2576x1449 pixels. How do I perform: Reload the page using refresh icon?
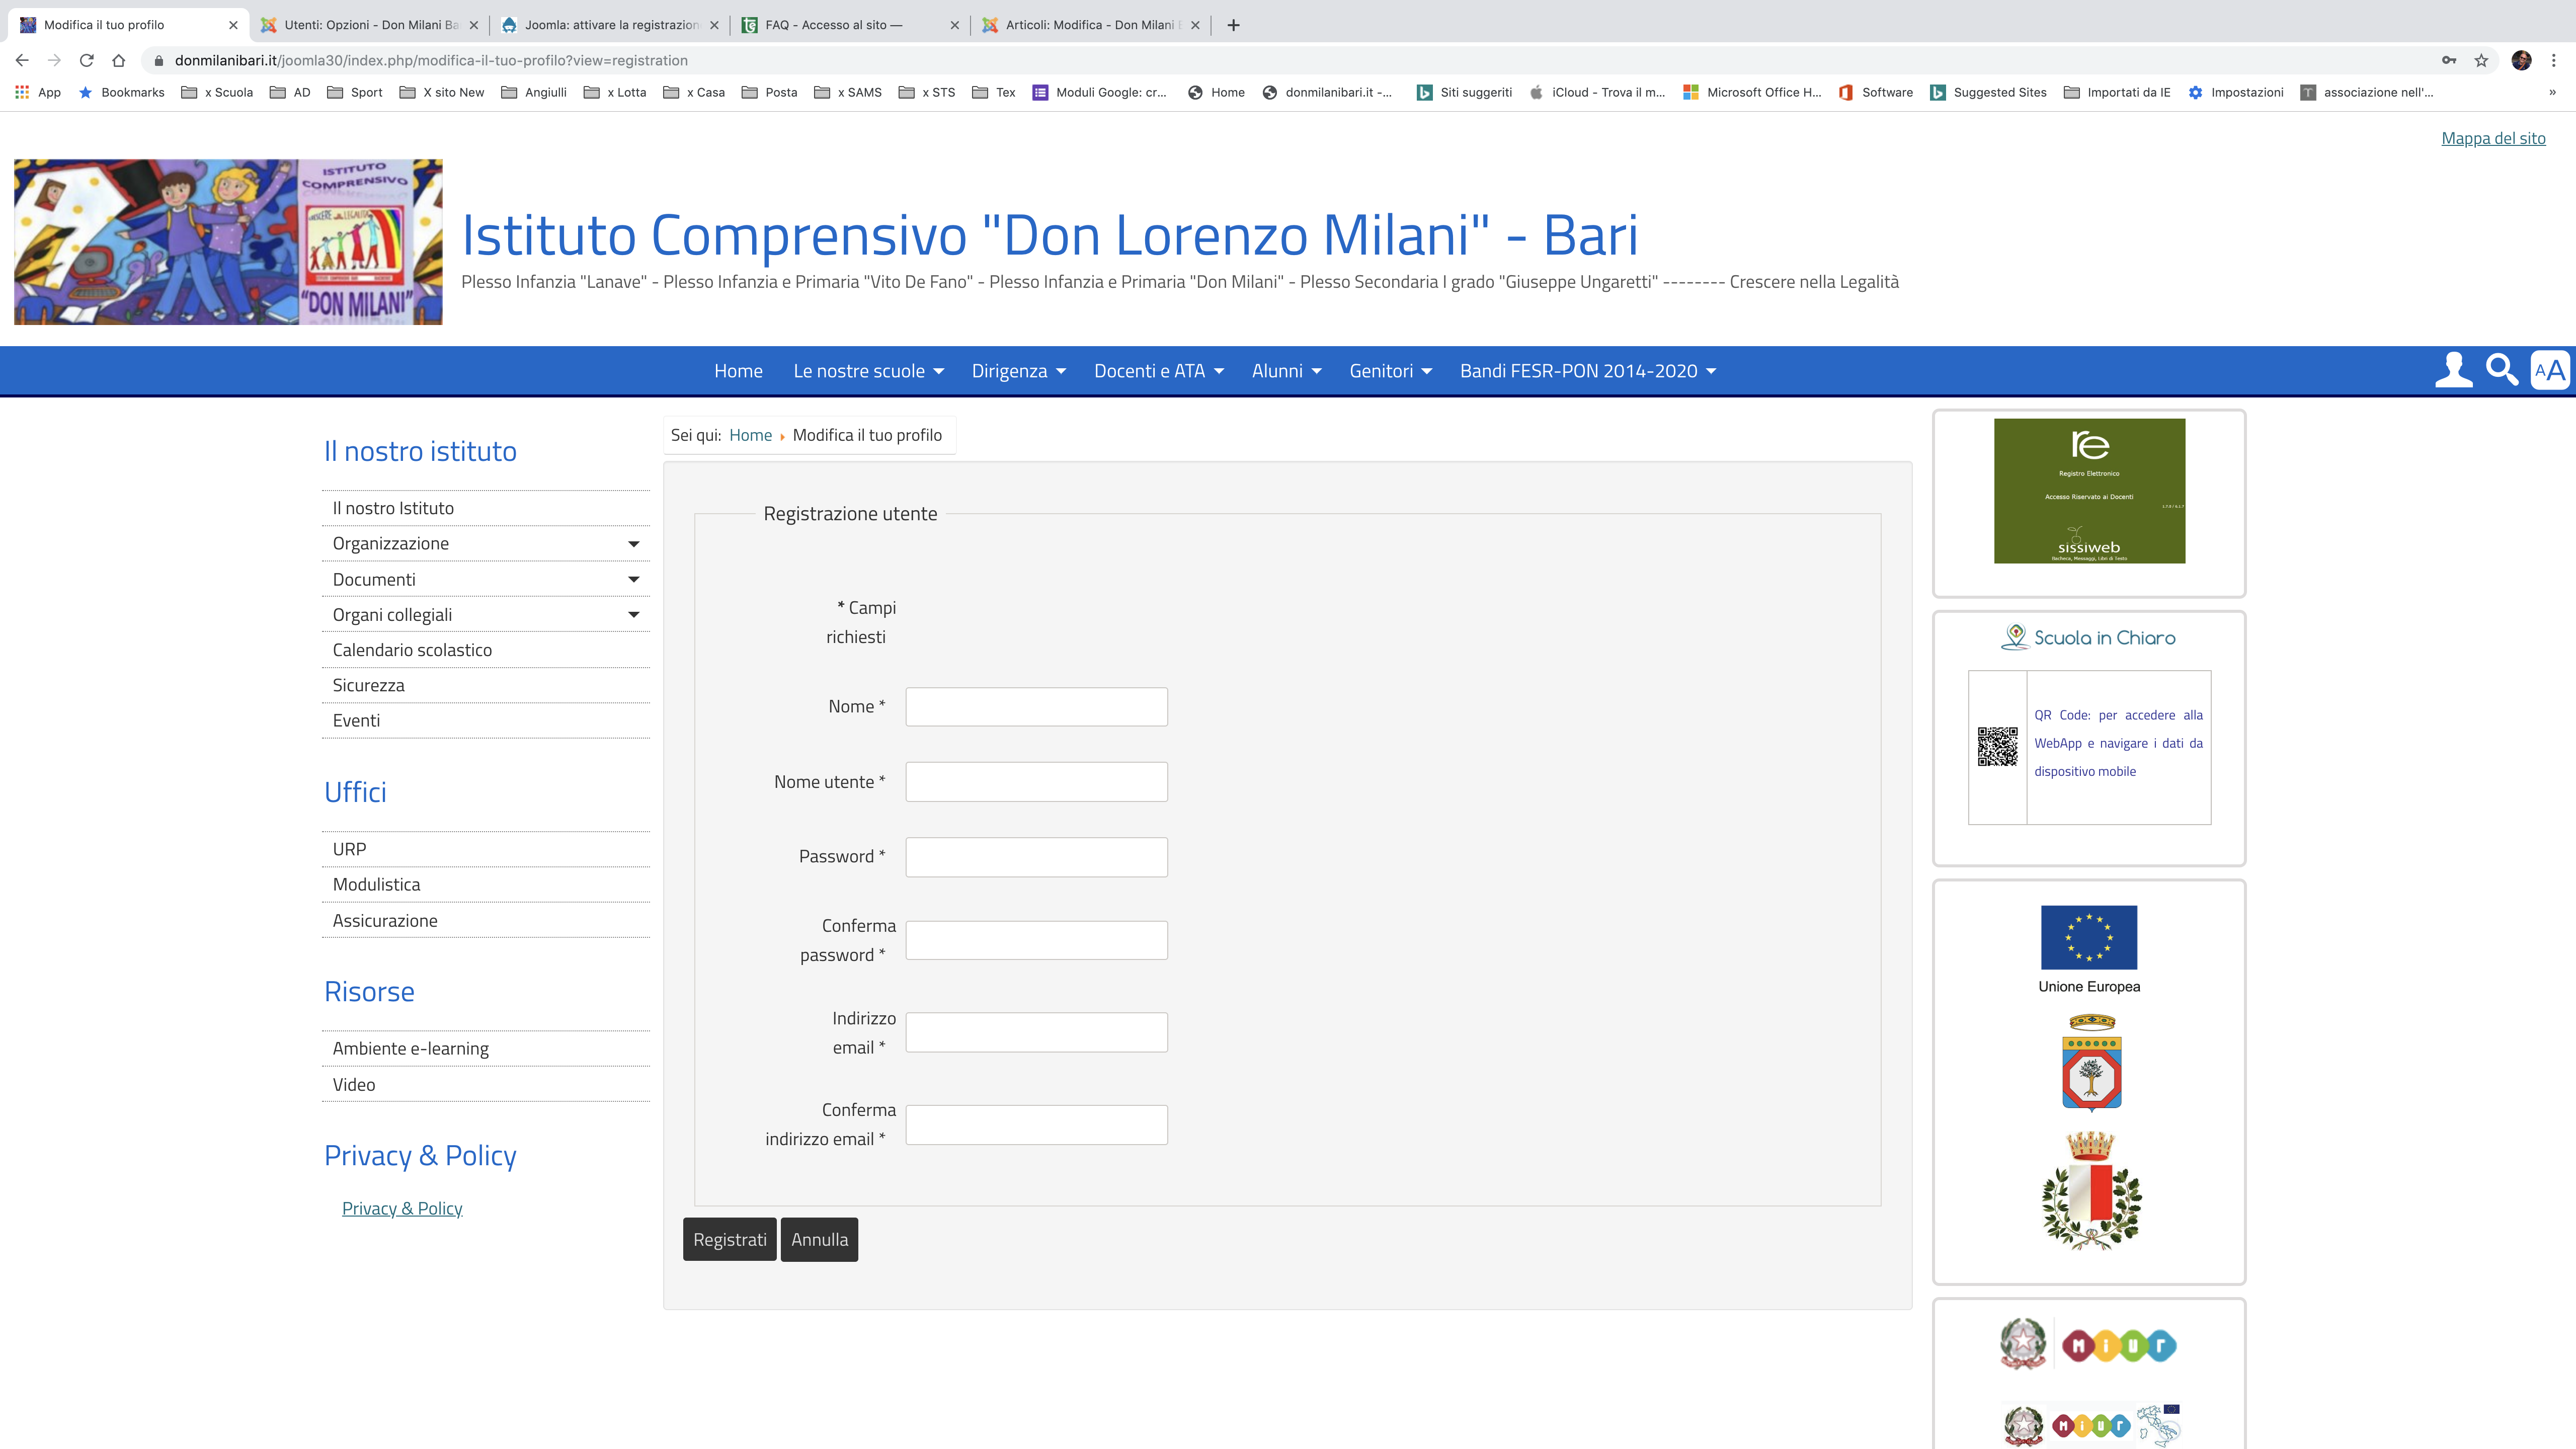pos(87,60)
